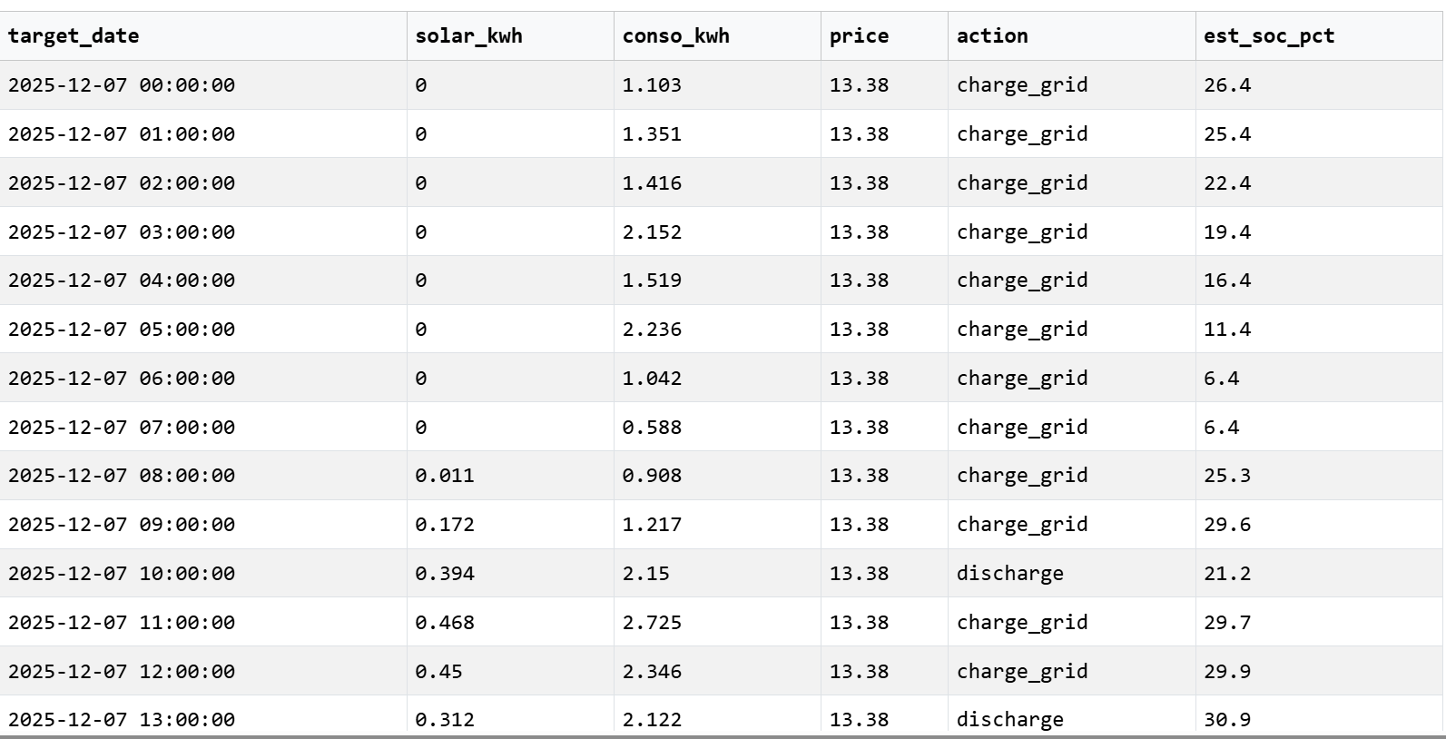Click the solar_kwh column header
Viewport: 1446px width, 739px height.
(x=468, y=36)
